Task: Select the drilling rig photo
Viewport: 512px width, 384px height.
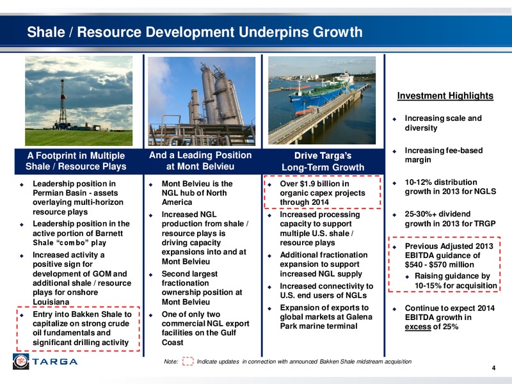Action: click(79, 100)
